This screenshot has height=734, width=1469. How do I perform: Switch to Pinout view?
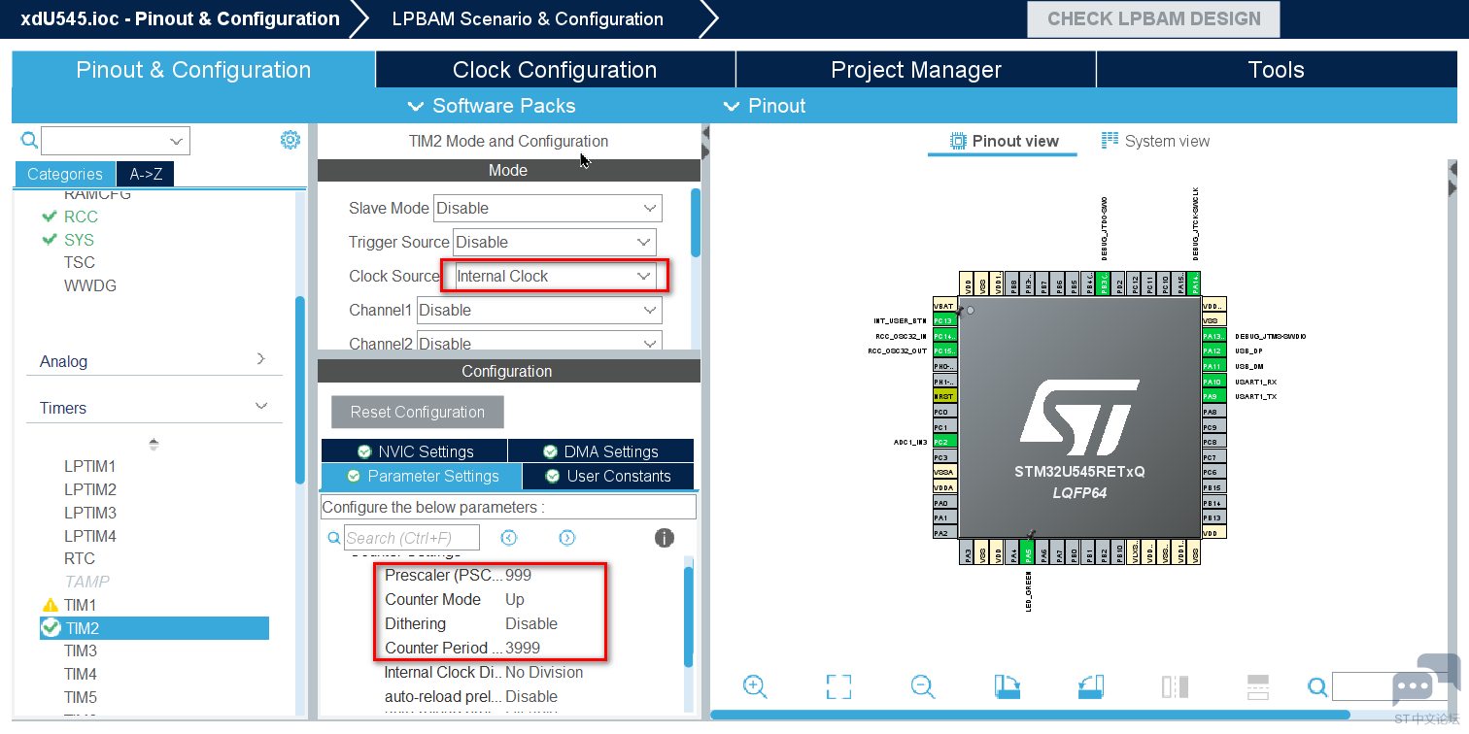(x=1004, y=141)
